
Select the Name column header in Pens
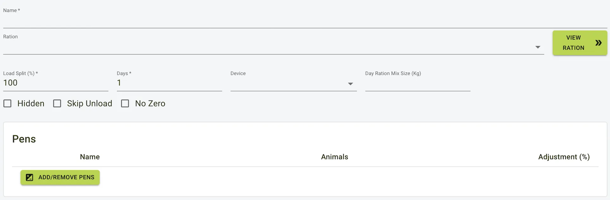pos(90,157)
